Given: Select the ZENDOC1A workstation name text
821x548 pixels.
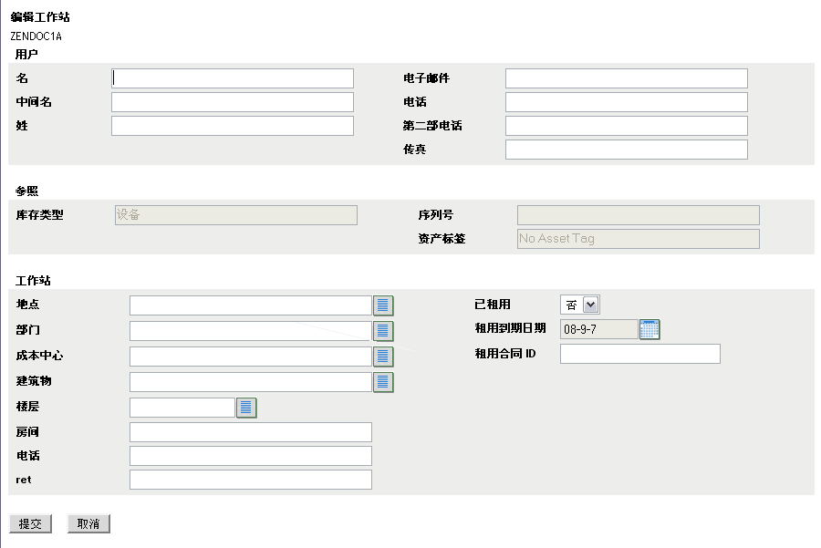Looking at the screenshot, I should [x=36, y=36].
